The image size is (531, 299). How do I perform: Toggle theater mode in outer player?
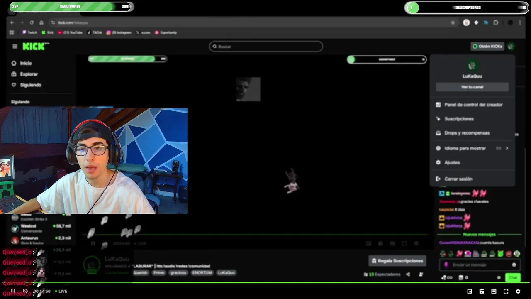point(494,292)
